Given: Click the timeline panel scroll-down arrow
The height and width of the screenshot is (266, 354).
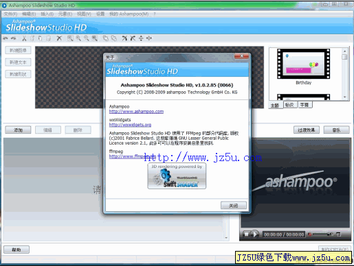Looking at the screenshot, I should 226,238.
